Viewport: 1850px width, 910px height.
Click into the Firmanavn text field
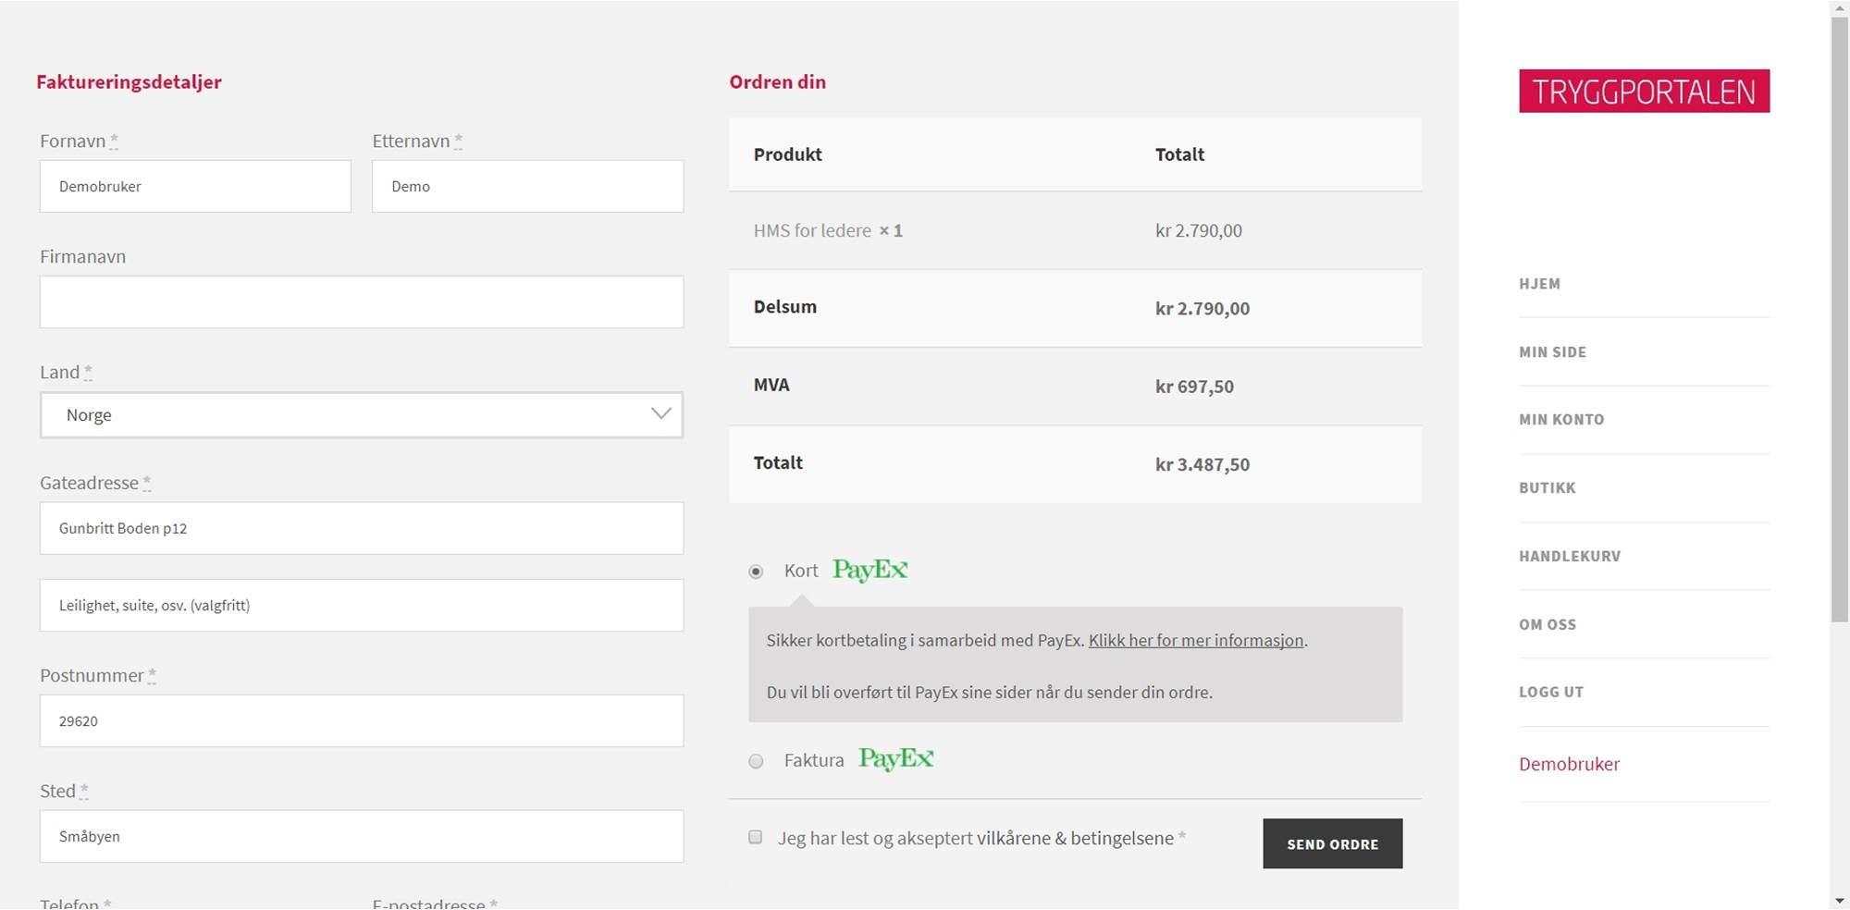click(361, 301)
